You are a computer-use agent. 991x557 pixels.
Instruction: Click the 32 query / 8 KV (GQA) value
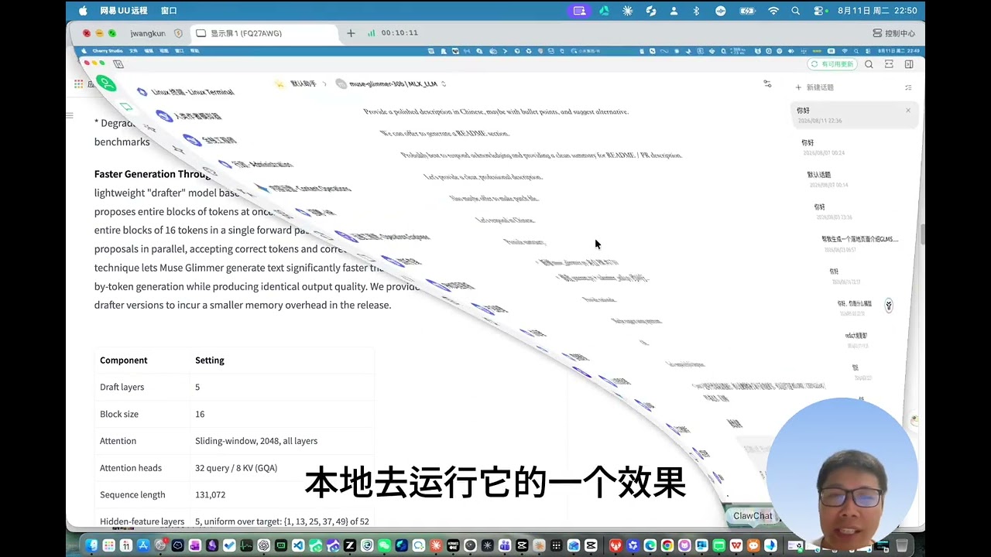click(x=236, y=468)
